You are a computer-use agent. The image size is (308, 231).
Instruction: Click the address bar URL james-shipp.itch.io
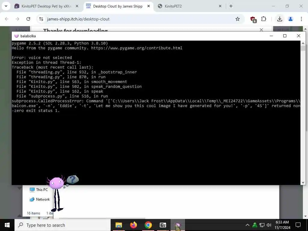pyautogui.click(x=78, y=19)
